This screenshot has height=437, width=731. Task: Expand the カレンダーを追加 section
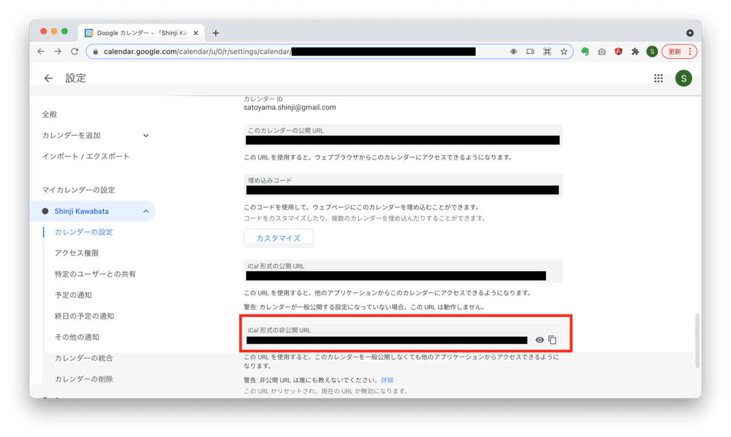[146, 135]
